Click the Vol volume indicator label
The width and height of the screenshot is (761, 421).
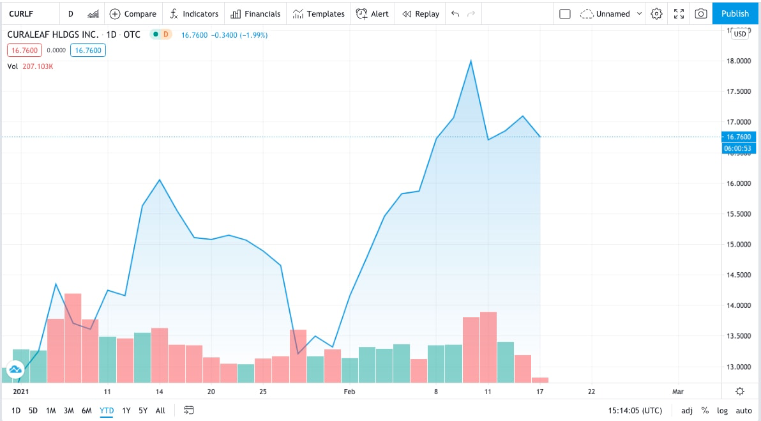[x=13, y=66]
